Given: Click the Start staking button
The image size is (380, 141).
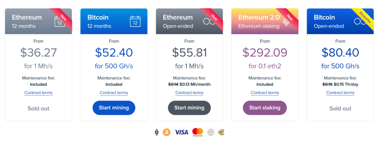Looking at the screenshot, I should click(x=265, y=108).
